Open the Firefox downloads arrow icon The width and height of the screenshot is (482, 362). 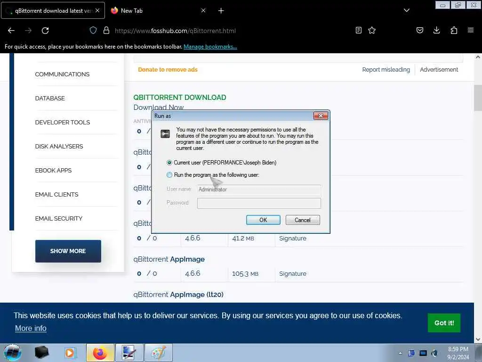(436, 30)
